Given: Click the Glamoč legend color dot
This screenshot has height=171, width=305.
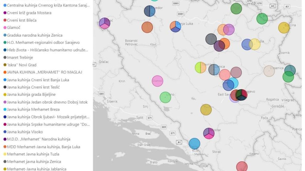Looking at the screenshot, I should pos(5,28).
